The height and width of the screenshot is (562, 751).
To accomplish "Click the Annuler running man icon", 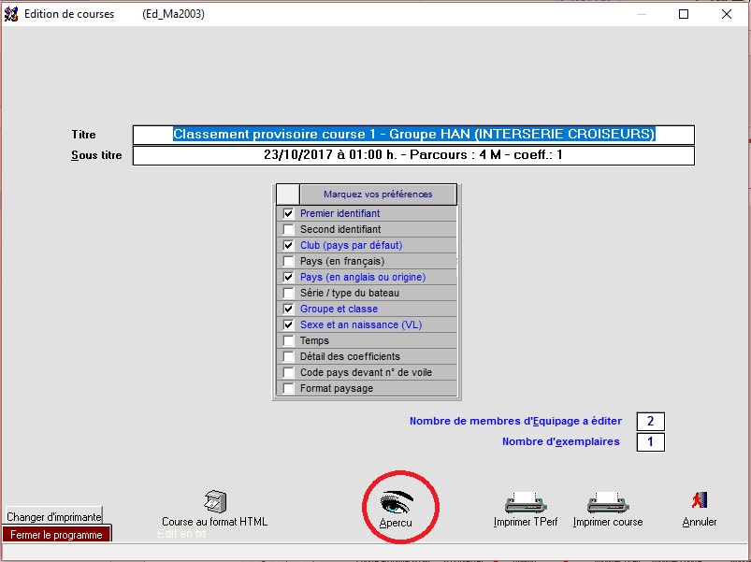I will pyautogui.click(x=700, y=500).
